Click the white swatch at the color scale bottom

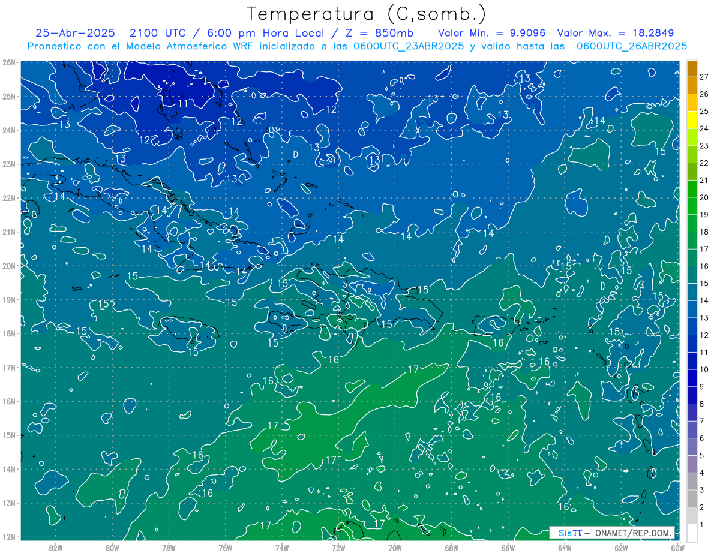[692, 533]
